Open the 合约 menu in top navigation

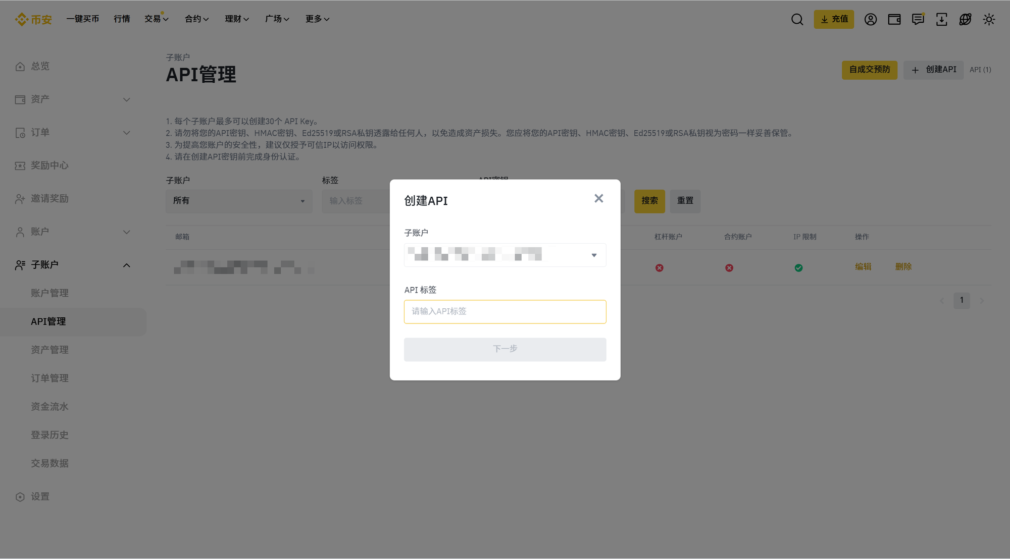pos(196,19)
